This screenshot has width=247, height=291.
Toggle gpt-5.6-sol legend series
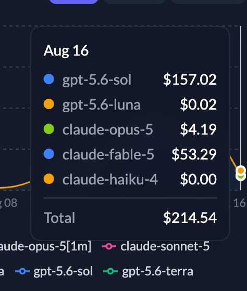(54, 271)
